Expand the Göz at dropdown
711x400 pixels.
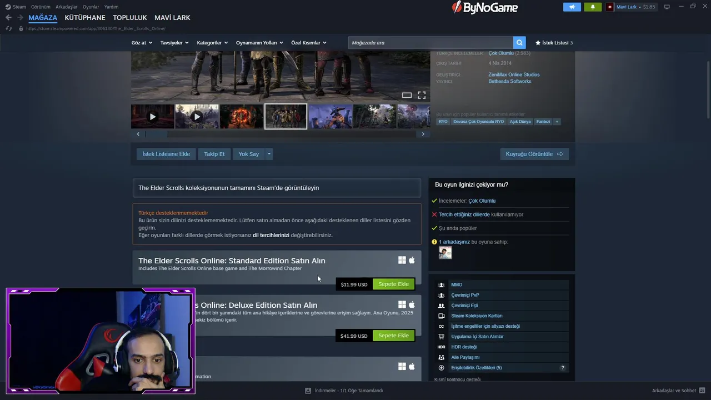coord(142,43)
